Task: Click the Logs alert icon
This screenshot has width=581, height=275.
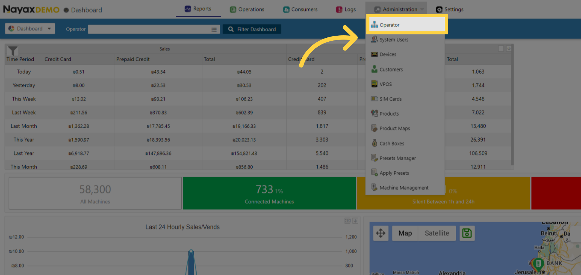Action: [x=339, y=9]
